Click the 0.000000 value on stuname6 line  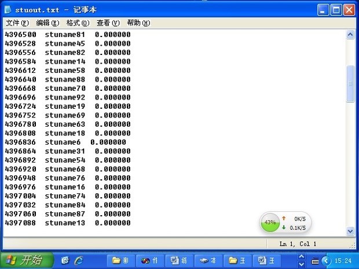[108, 142]
